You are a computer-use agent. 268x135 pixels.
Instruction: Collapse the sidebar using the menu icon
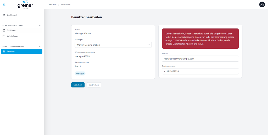coord(4,4)
